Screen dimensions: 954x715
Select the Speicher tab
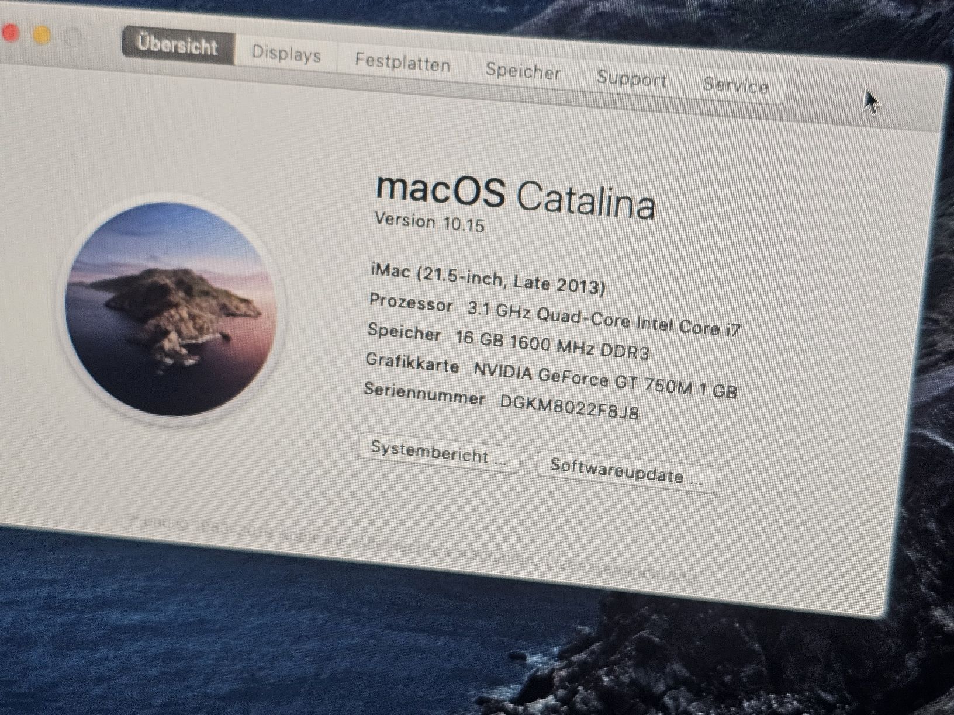pos(523,72)
